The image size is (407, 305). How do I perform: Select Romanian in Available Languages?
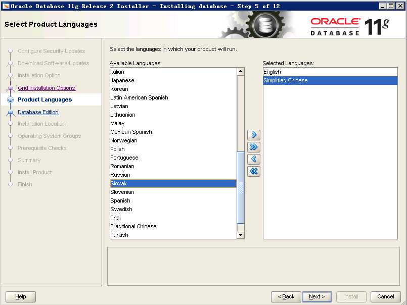[x=173, y=166]
